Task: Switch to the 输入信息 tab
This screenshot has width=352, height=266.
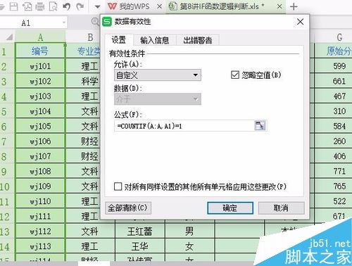Action: tap(155, 40)
